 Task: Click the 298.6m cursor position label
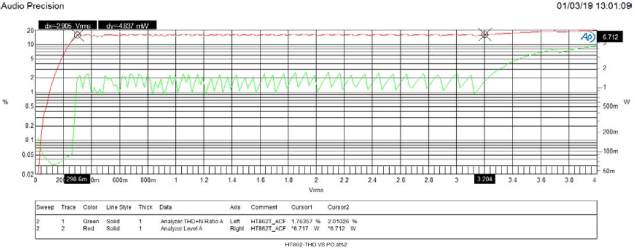pos(76,179)
